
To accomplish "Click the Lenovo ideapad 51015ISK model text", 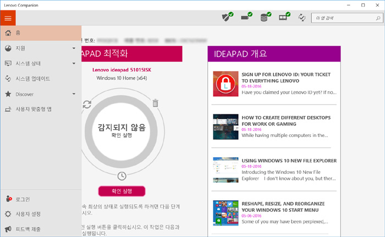I will click(122, 70).
